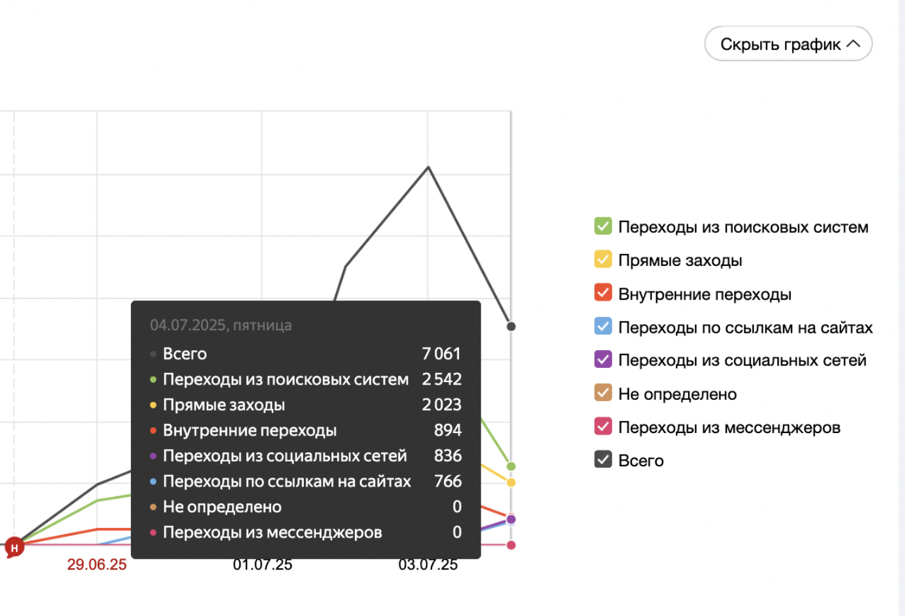This screenshot has height=616, width=905.
Task: Click tooltip date 04.07.2025, пятница
Action: point(221,325)
